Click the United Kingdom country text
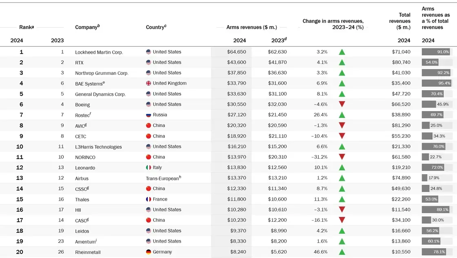The height and width of the screenshot is (258, 457). (x=170, y=83)
